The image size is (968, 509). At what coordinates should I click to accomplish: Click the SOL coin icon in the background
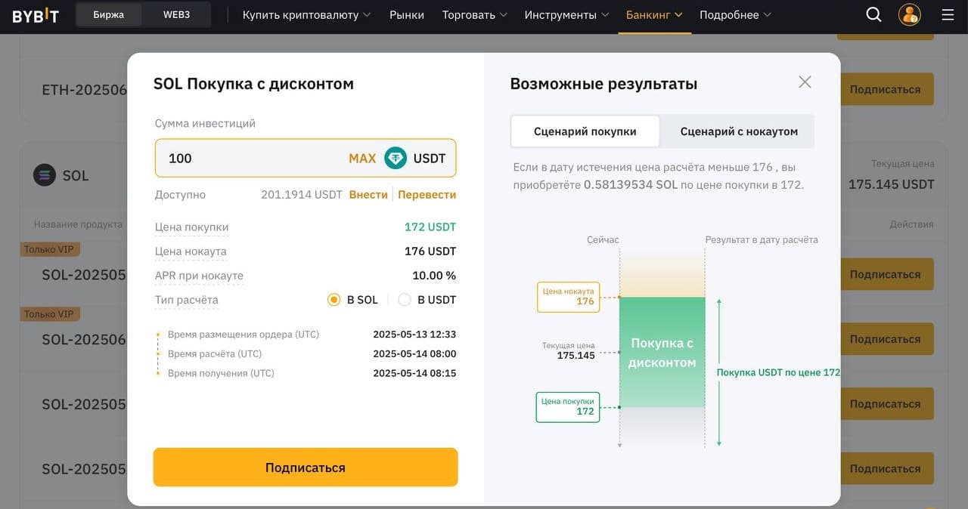[x=45, y=175]
